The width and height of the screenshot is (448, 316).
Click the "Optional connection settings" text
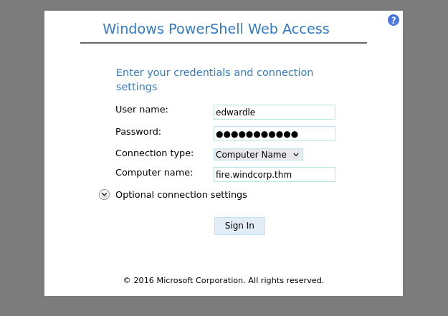[181, 194]
